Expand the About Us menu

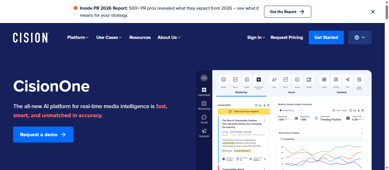(169, 37)
